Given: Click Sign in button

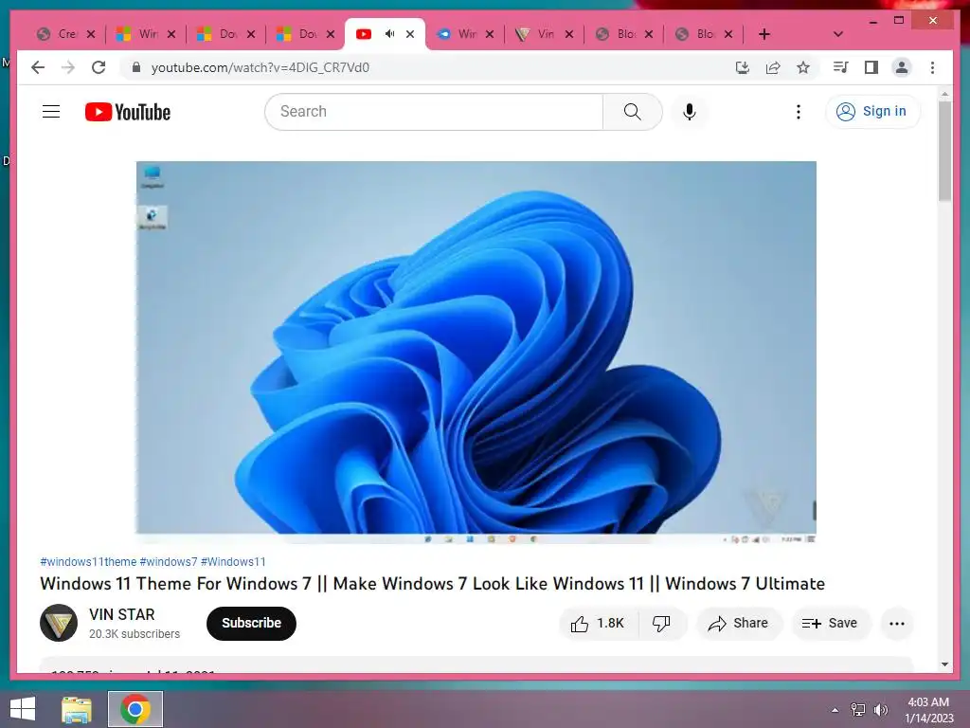Looking at the screenshot, I should pos(872,112).
